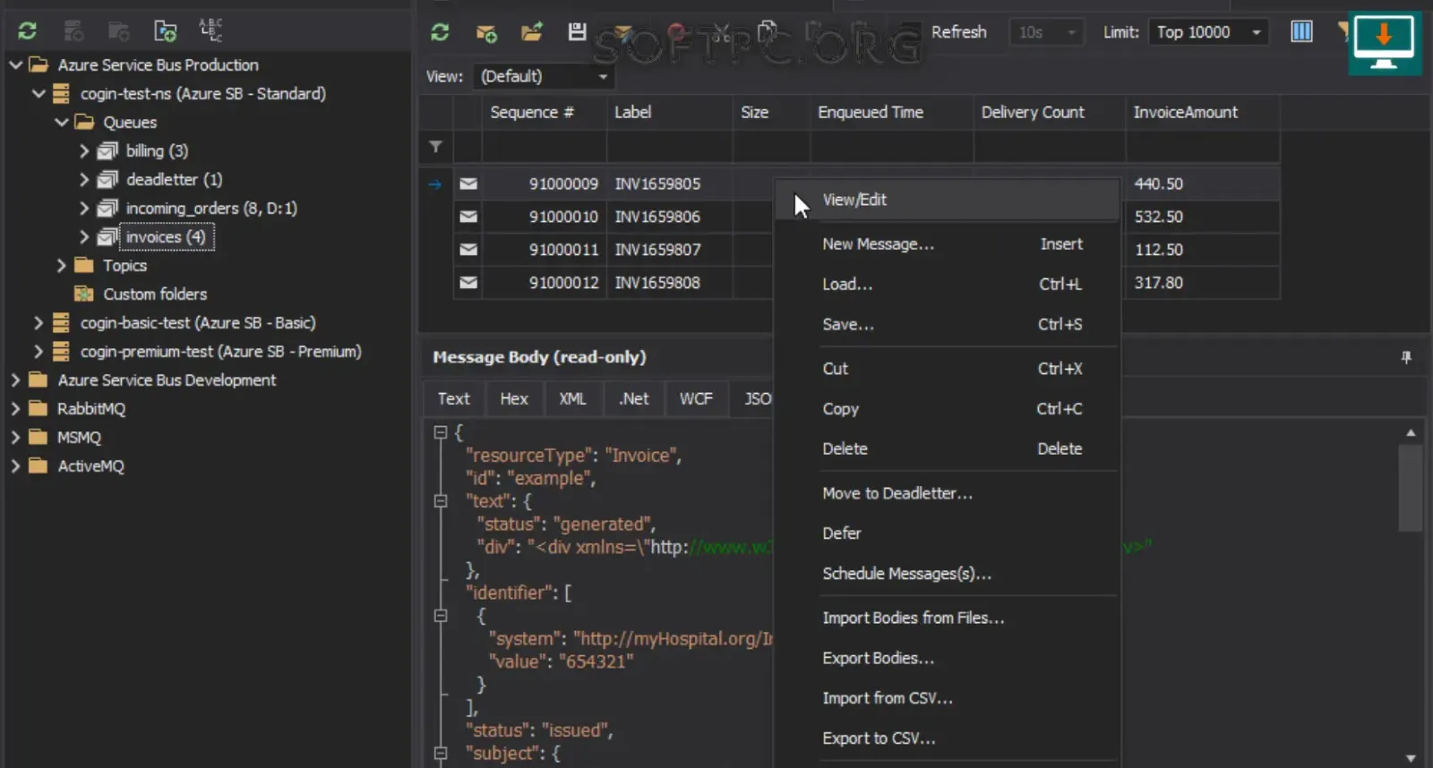Click the envelope icon of message 91000010
The width and height of the screenshot is (1433, 768).
coord(468,217)
